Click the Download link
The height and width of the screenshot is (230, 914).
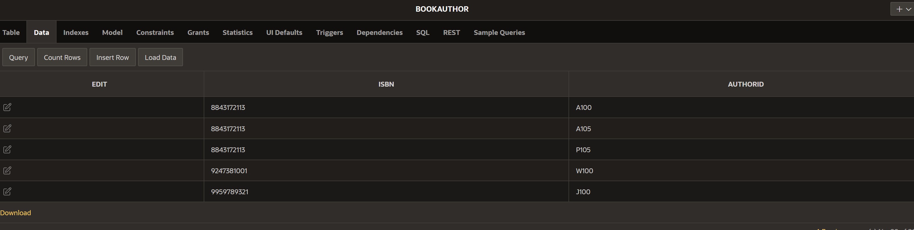16,213
